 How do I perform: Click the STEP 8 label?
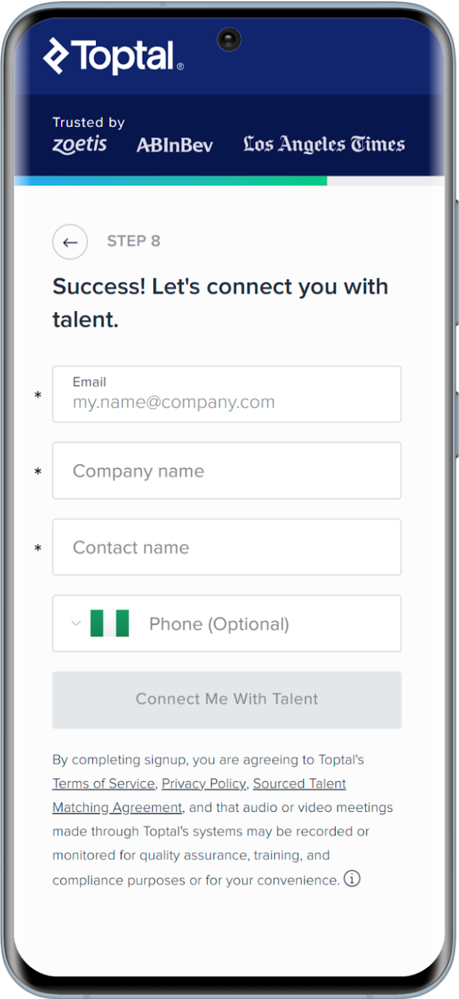134,241
